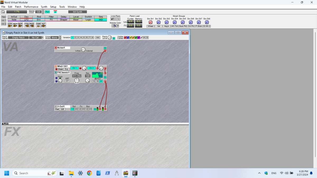The image size is (317, 178).
Task: Click the Noise1 red output connector
Action: pos(105,51)
